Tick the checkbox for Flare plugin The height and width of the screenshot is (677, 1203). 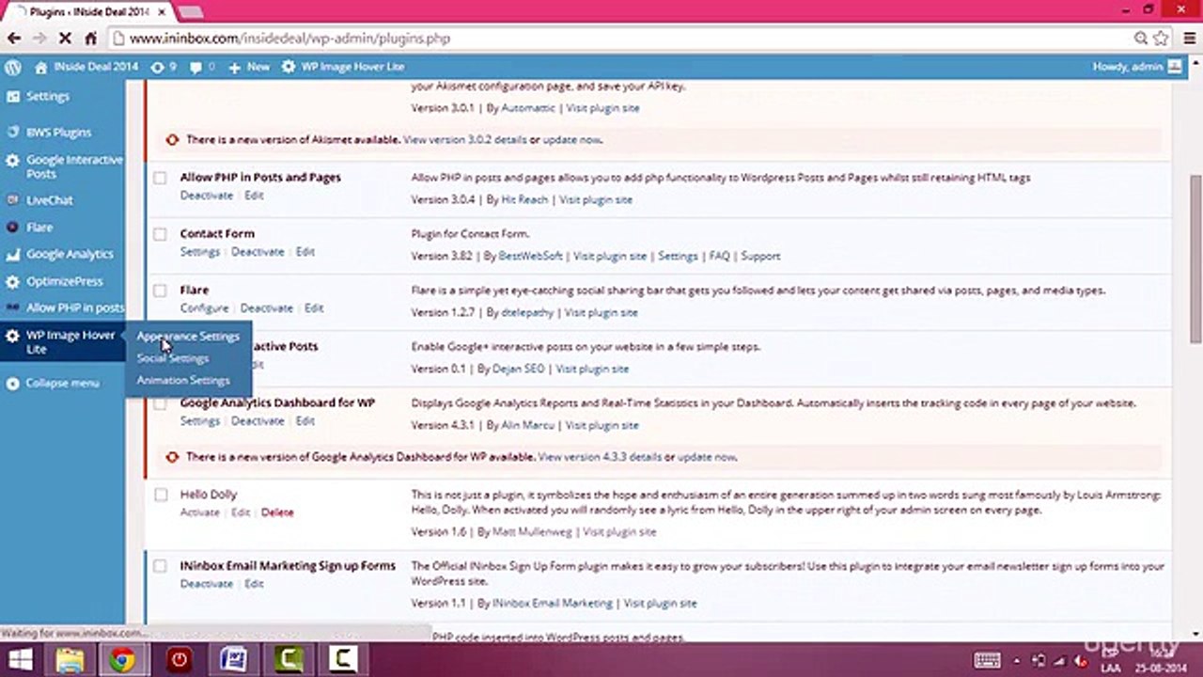160,291
